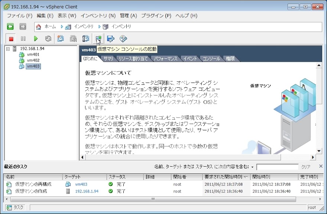Select 192.168.1.94 host in inventory tree
The image size is (327, 214).
pyautogui.click(x=32, y=49)
